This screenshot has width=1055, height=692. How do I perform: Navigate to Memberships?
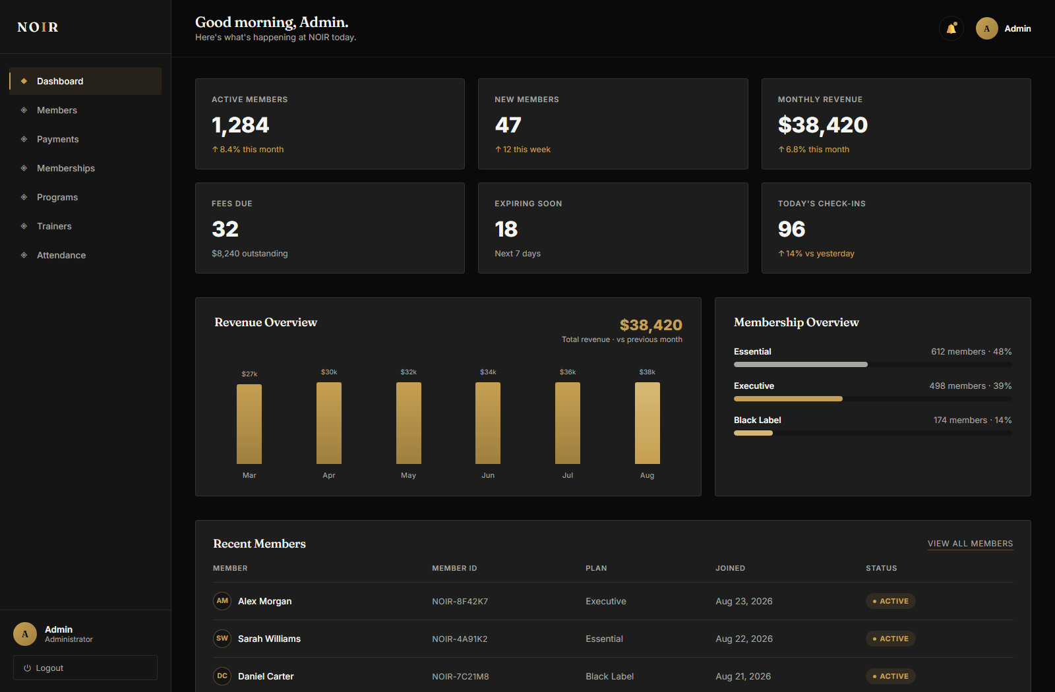86,168
